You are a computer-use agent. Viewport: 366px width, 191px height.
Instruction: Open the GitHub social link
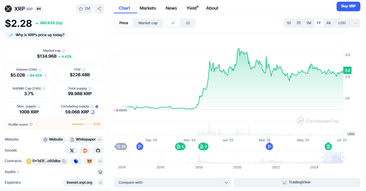coord(98,151)
